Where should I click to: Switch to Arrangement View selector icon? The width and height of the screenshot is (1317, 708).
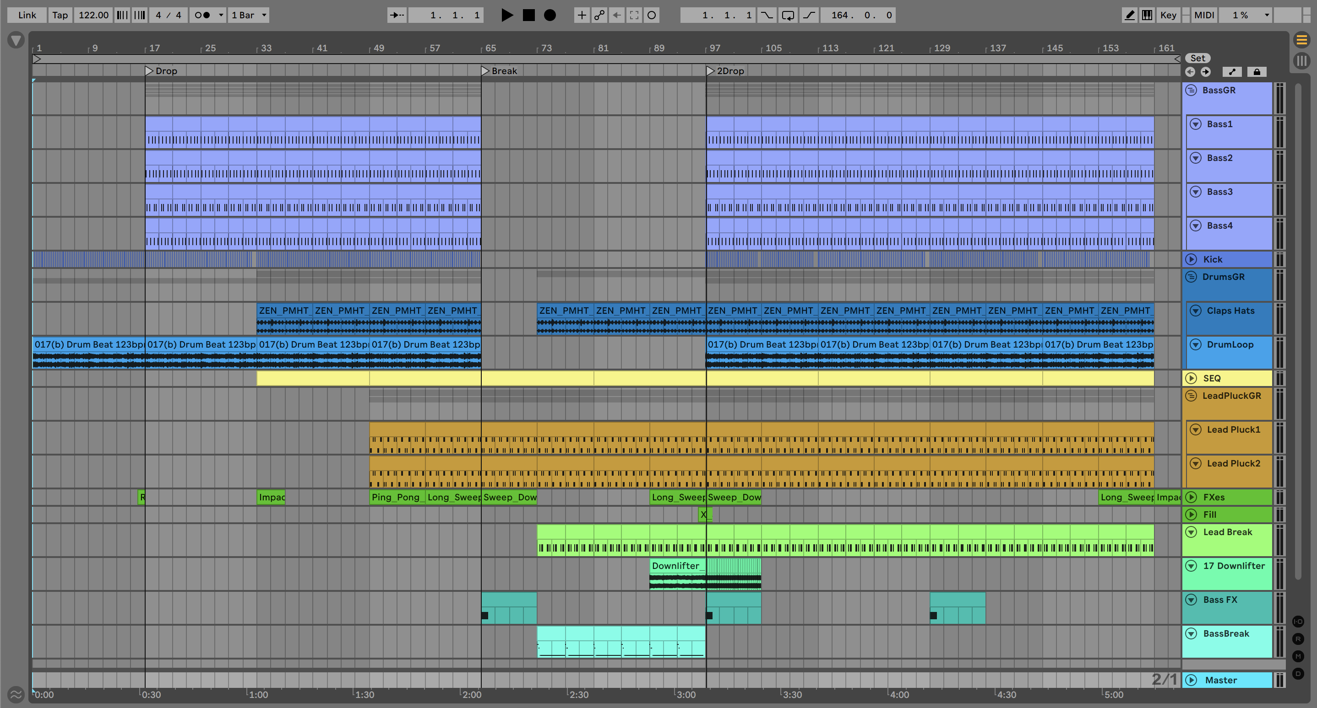[x=1302, y=39]
